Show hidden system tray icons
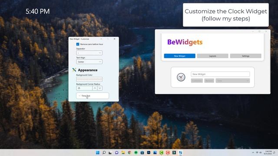This screenshot has height=156, width=278. (253, 153)
